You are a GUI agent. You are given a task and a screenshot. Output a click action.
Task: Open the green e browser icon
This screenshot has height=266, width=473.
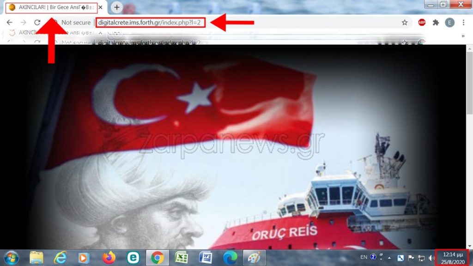tap(133, 258)
